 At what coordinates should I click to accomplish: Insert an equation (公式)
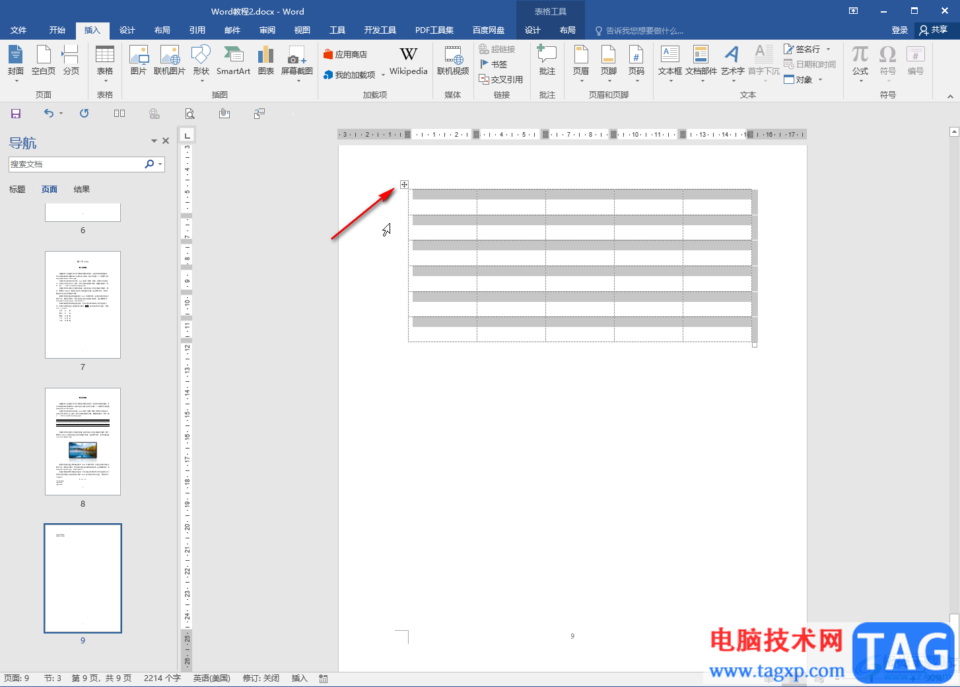pyautogui.click(x=860, y=63)
